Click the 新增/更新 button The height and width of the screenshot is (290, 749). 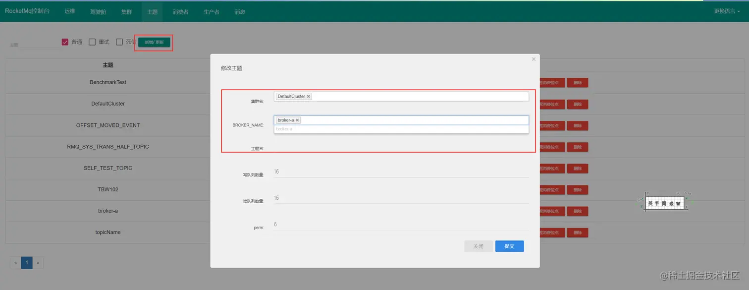154,43
